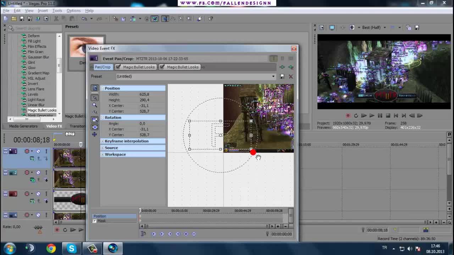The width and height of the screenshot is (454, 255).
Task: Expand the Workspace section
Action: [x=103, y=155]
